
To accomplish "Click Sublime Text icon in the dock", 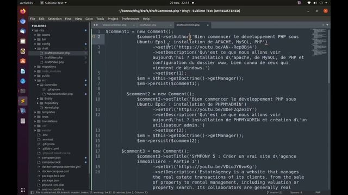I will coord(23,101).
